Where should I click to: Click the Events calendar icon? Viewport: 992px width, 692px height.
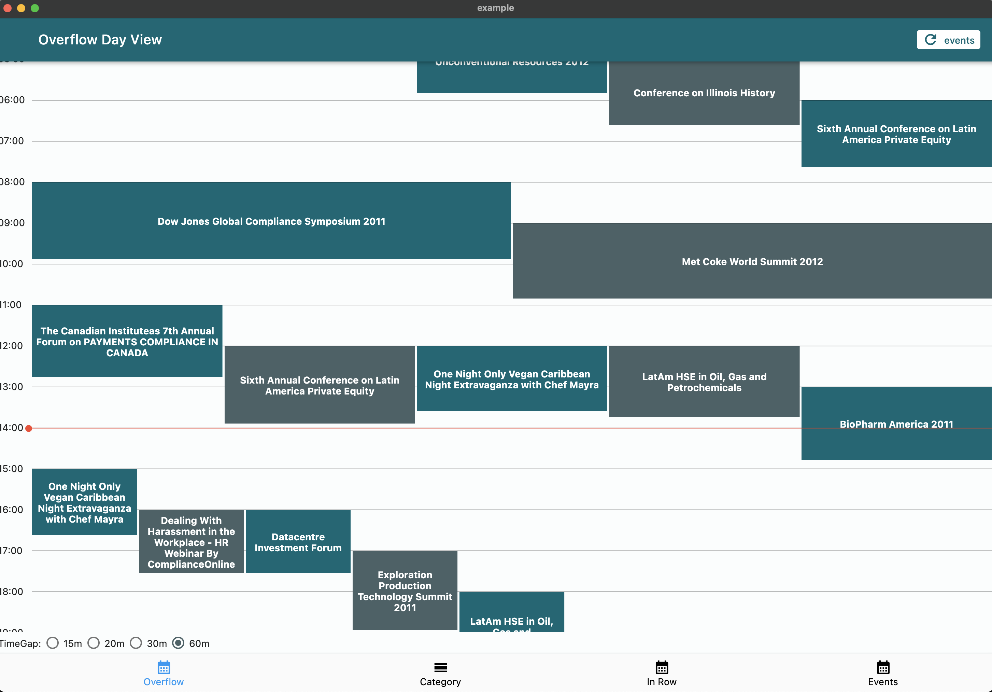[x=883, y=667]
